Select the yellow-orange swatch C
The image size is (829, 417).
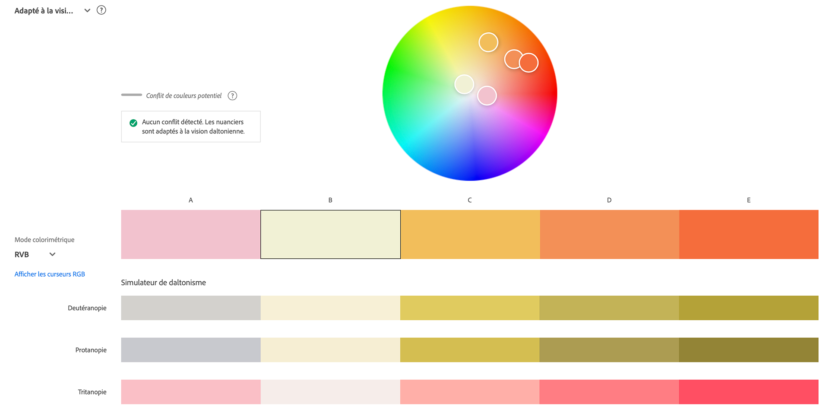pyautogui.click(x=470, y=234)
